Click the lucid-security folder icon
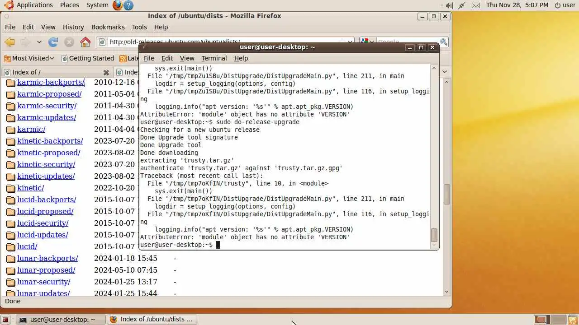This screenshot has width=579, height=325. click(10, 223)
